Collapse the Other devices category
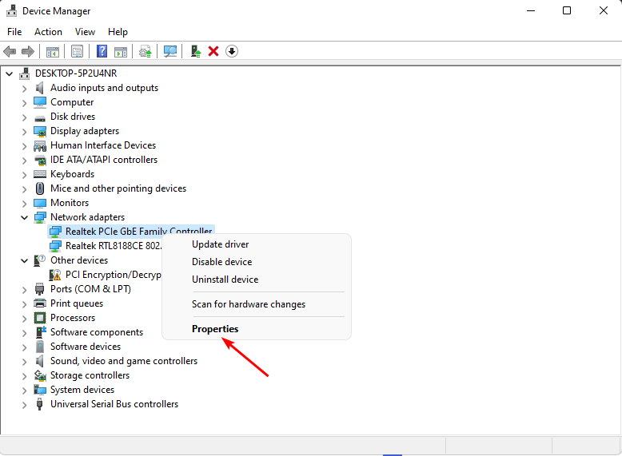This screenshot has height=456, width=622. [25, 260]
